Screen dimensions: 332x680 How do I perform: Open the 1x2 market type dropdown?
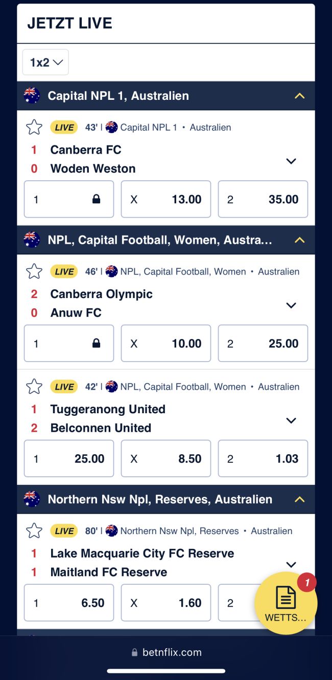(45, 62)
